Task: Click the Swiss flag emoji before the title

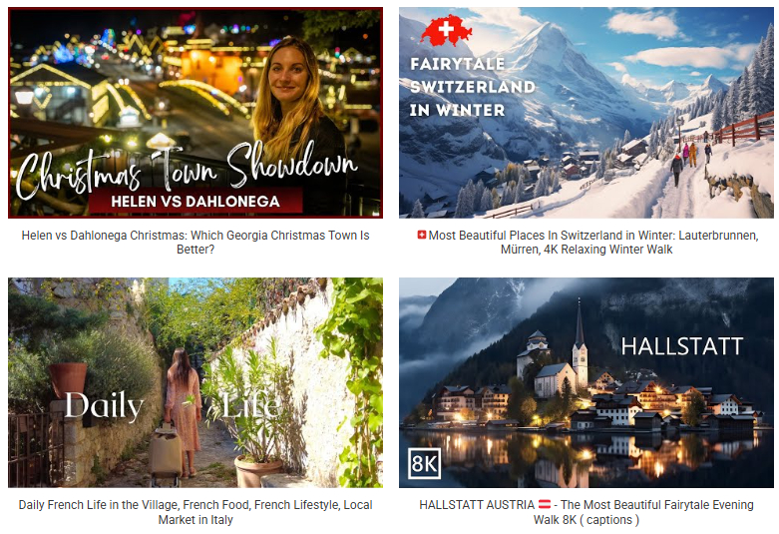Action: [x=422, y=235]
